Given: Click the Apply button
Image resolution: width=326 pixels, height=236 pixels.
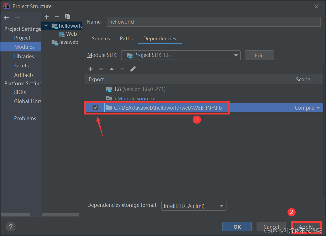Looking at the screenshot, I should [x=306, y=227].
